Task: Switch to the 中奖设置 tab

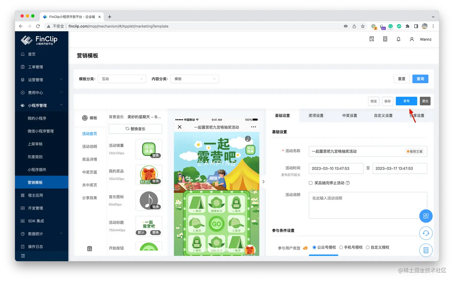Action: tap(350, 116)
